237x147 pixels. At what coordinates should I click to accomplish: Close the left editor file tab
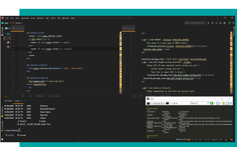coord(22,28)
